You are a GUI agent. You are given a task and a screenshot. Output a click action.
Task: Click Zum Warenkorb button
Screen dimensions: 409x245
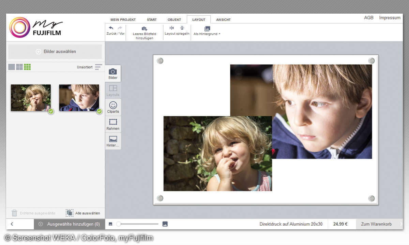point(380,224)
